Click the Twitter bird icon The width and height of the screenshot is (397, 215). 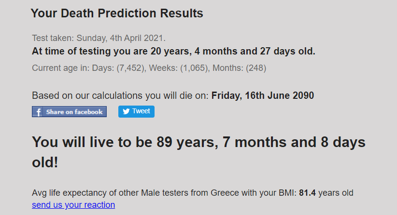click(126, 111)
